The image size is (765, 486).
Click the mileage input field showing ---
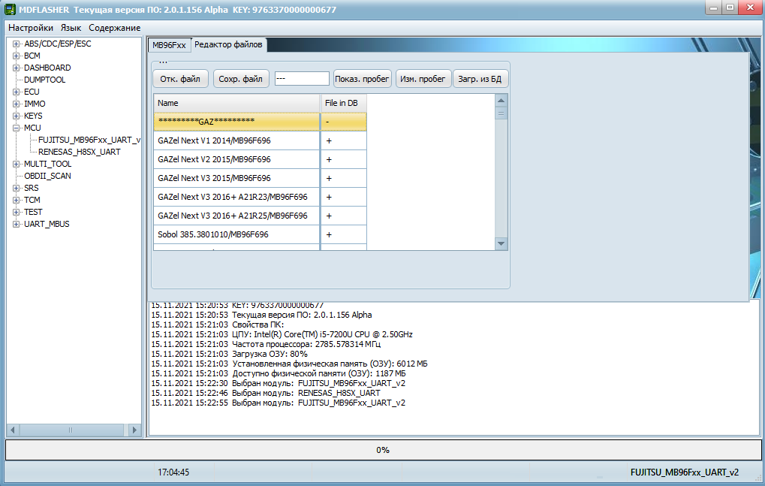[302, 79]
